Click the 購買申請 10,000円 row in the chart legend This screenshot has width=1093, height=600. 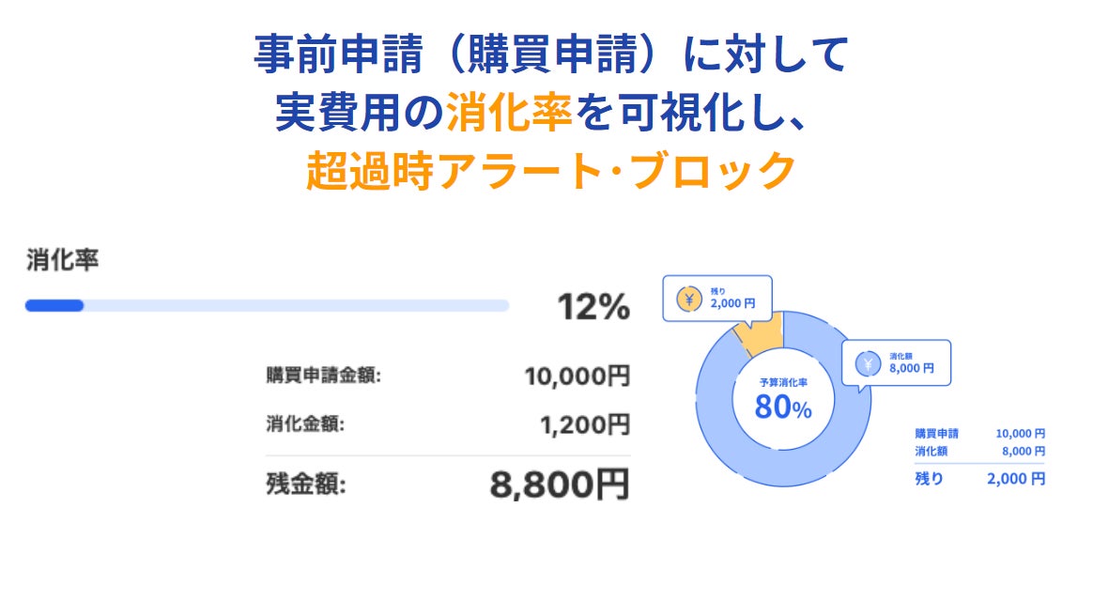coord(979,434)
